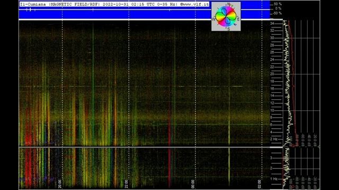339x190 pixels.
Task: Click the 20 frequency axis label
Action: (x=272, y=74)
